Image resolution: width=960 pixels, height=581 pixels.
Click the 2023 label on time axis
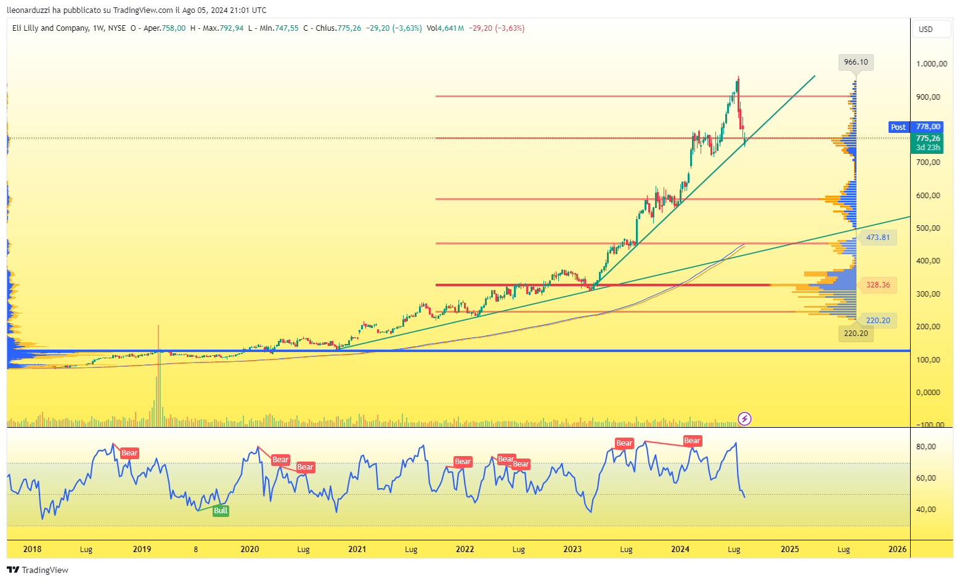click(x=572, y=549)
